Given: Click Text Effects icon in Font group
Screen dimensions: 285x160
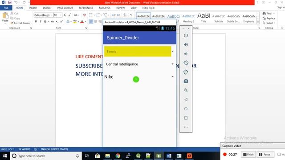Looking at the screenshot, I should pos(69,22).
